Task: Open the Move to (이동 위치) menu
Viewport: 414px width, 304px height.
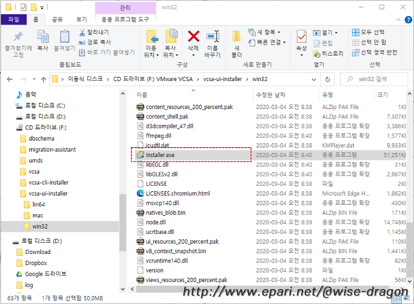Action: [x=151, y=43]
